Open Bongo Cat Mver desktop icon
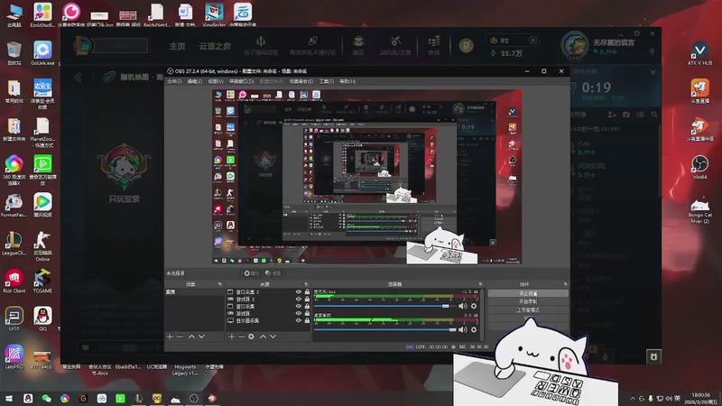This screenshot has height=406, width=722. (x=700, y=210)
